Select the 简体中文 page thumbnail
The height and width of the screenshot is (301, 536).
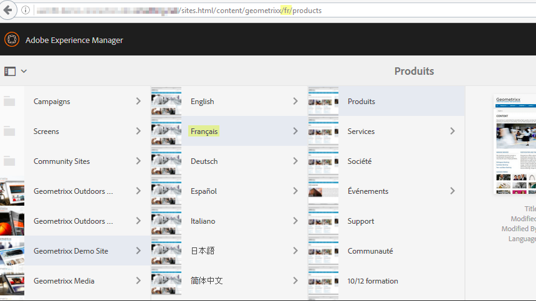pyautogui.click(x=166, y=280)
